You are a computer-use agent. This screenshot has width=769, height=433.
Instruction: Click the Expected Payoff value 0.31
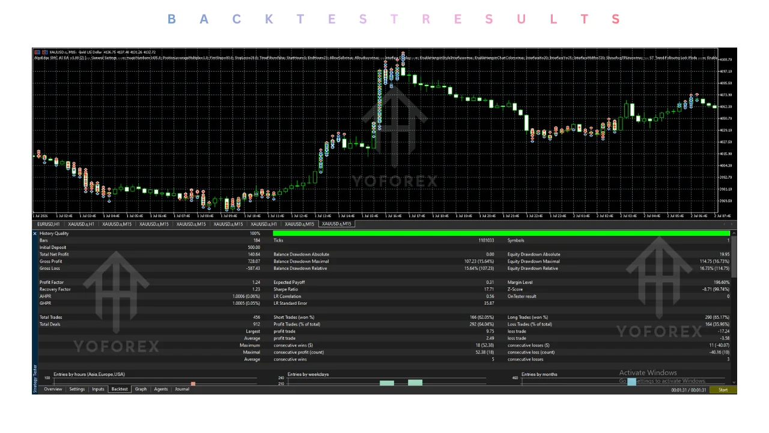pyautogui.click(x=490, y=282)
